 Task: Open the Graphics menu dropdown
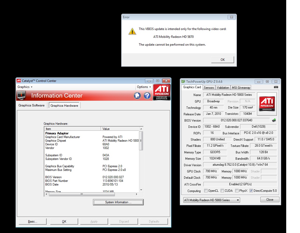[x=25, y=87]
